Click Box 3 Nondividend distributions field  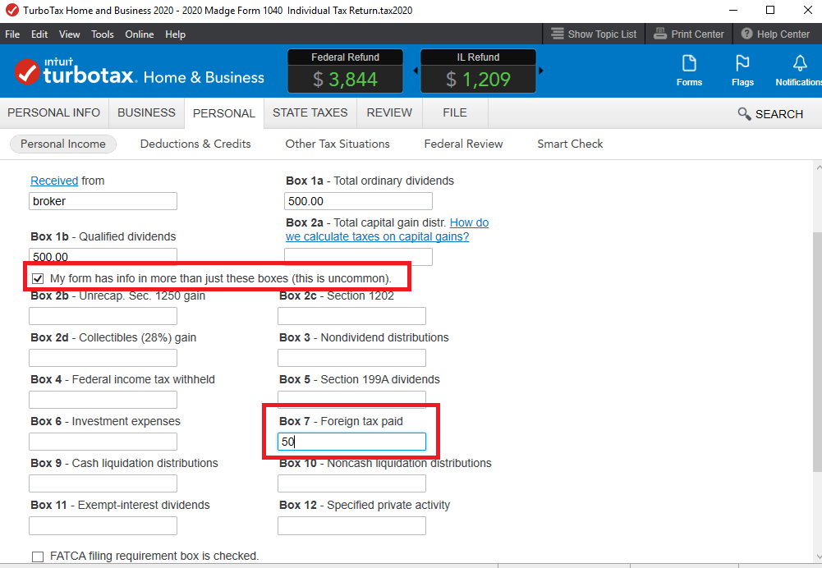[351, 358]
